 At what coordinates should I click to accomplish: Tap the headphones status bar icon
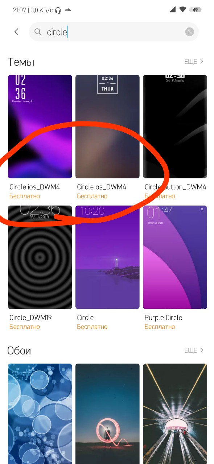[58, 10]
